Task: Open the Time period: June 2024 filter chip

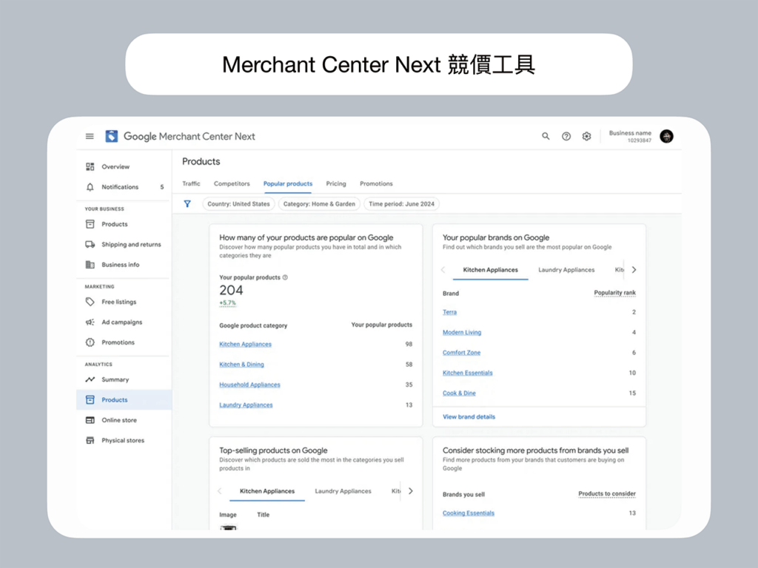Action: point(401,204)
